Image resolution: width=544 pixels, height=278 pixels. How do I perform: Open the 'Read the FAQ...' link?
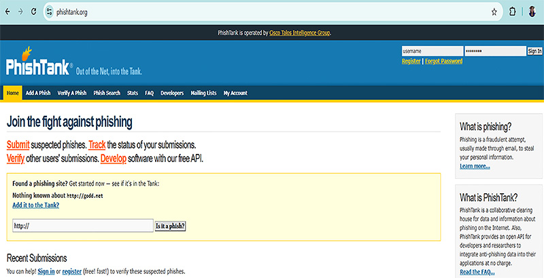pyautogui.click(x=477, y=272)
